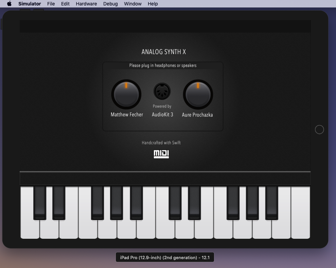The height and width of the screenshot is (268, 336).
Task: Open the Hardware menu
Action: coord(86,4)
